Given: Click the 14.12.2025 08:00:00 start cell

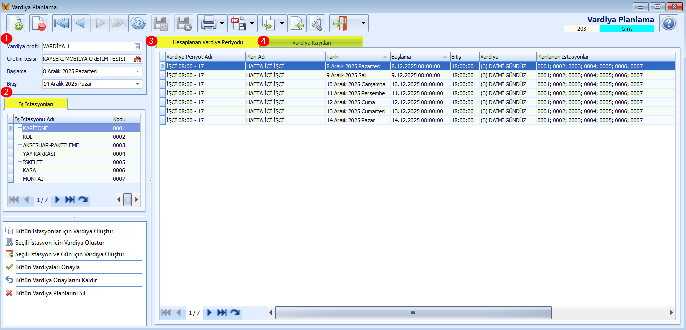Looking at the screenshot, I should [420, 120].
